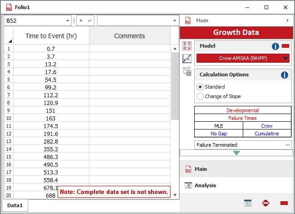Click the Calculate parameters icon

[187, 46]
